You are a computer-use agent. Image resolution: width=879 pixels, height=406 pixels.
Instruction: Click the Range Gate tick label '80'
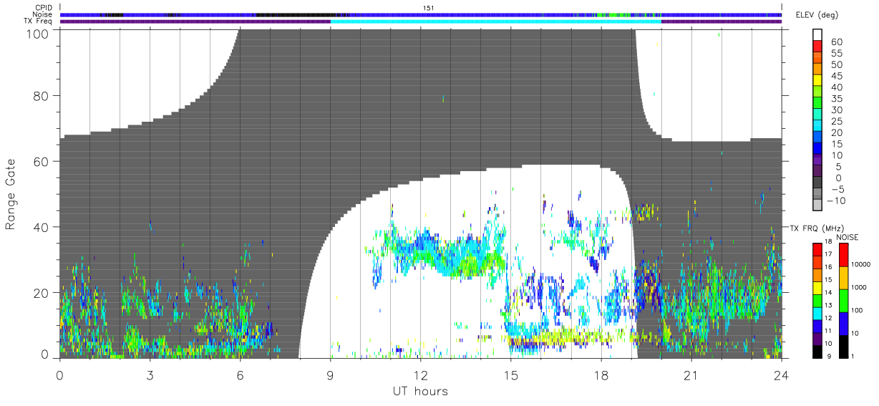pos(41,96)
